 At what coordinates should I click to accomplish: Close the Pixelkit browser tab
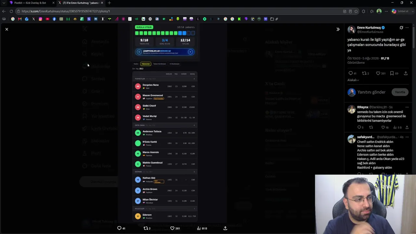point(53,3)
